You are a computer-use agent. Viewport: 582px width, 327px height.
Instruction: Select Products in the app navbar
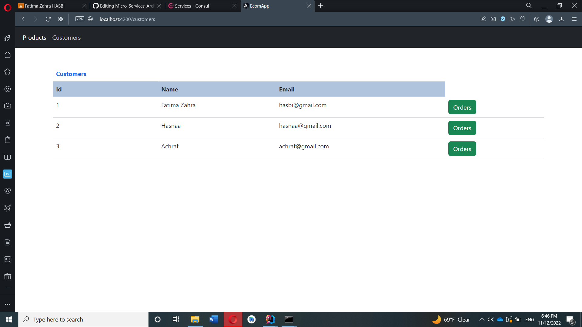click(x=34, y=38)
